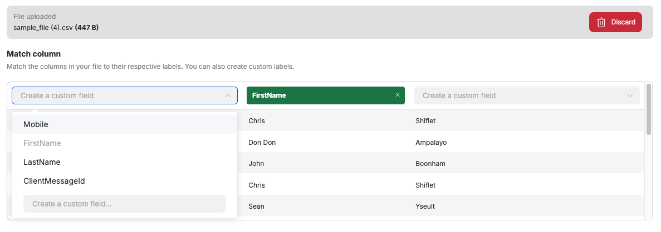Screen dimensions: 661x232
Task: Click the Ampalayo cell
Action: click(431, 143)
